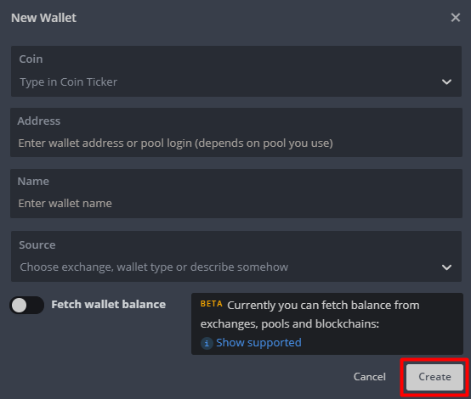Click the Coin field label
The height and width of the screenshot is (399, 471).
[x=31, y=59]
